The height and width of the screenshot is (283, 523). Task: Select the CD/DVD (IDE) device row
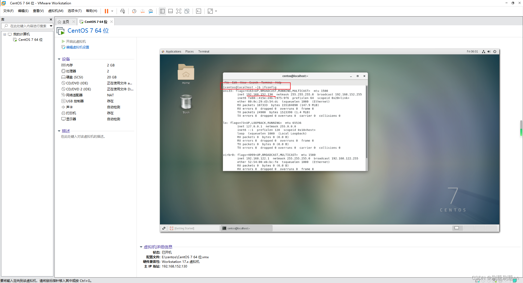tap(97, 83)
